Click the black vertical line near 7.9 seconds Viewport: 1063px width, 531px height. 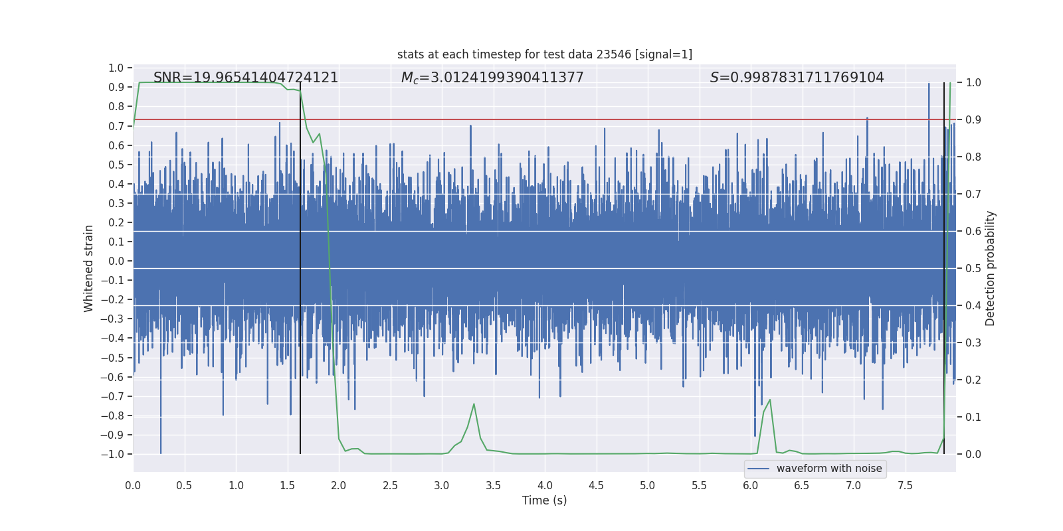[x=944, y=268]
